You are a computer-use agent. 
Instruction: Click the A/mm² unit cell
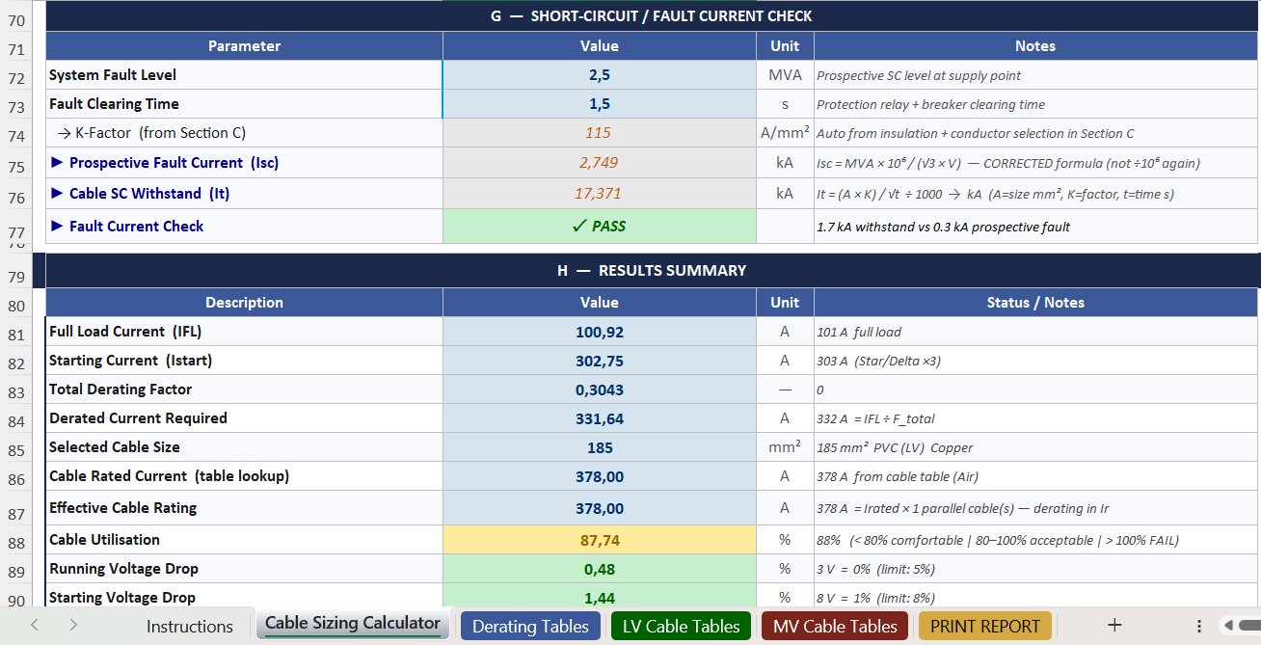[x=785, y=133]
